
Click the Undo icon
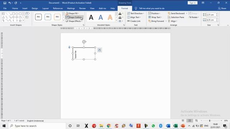(10, 3)
